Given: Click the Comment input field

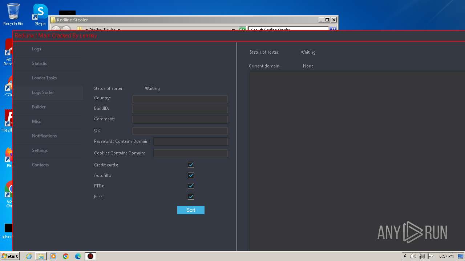Looking at the screenshot, I should click(180, 119).
